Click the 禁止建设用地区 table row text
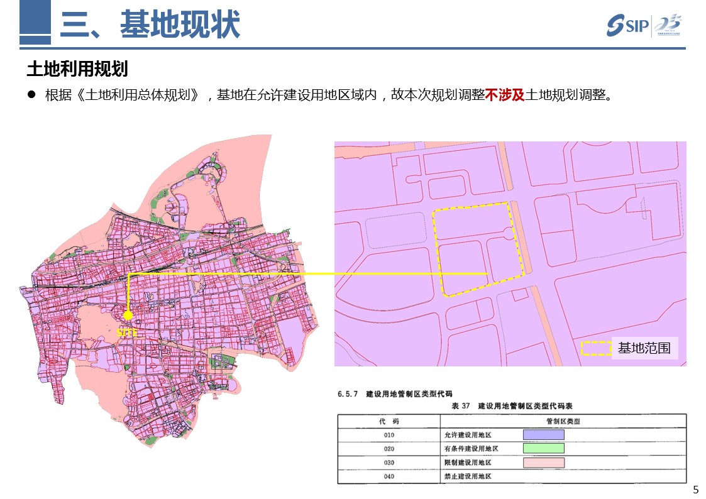This screenshot has height=499, width=706. (x=467, y=477)
